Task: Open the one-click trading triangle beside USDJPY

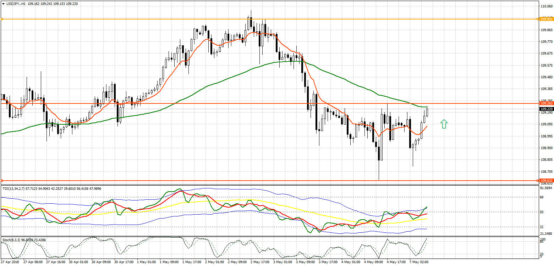Action: point(3,4)
